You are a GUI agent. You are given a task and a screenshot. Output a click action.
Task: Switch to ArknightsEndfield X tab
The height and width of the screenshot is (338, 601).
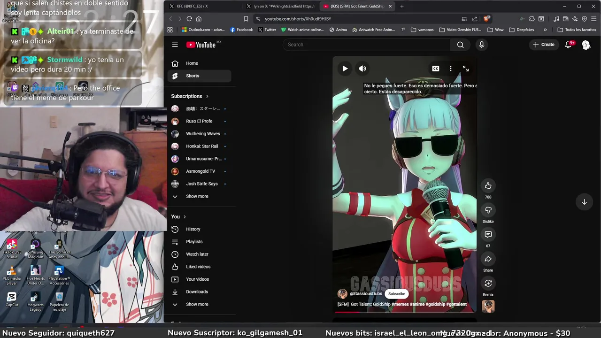point(281,6)
